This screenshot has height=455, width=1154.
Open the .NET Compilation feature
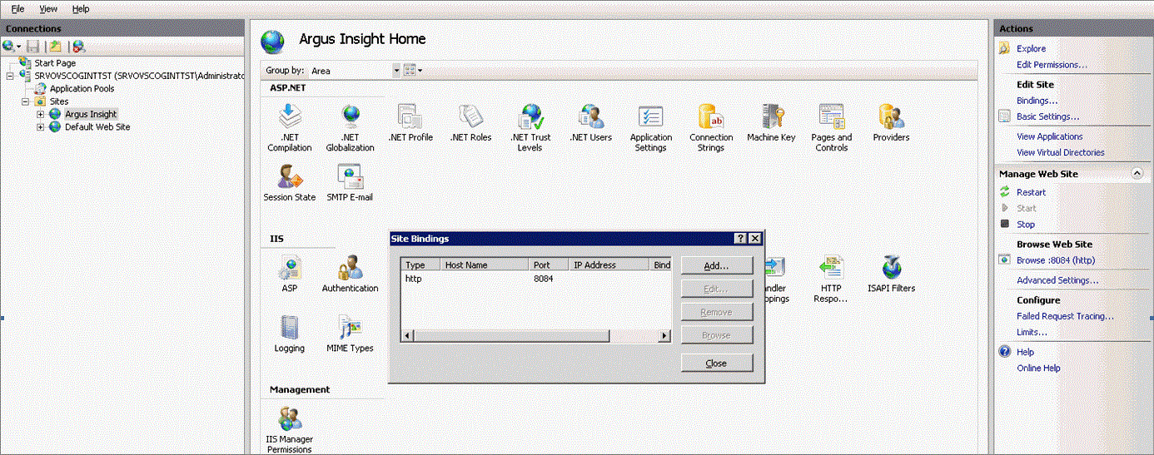289,127
